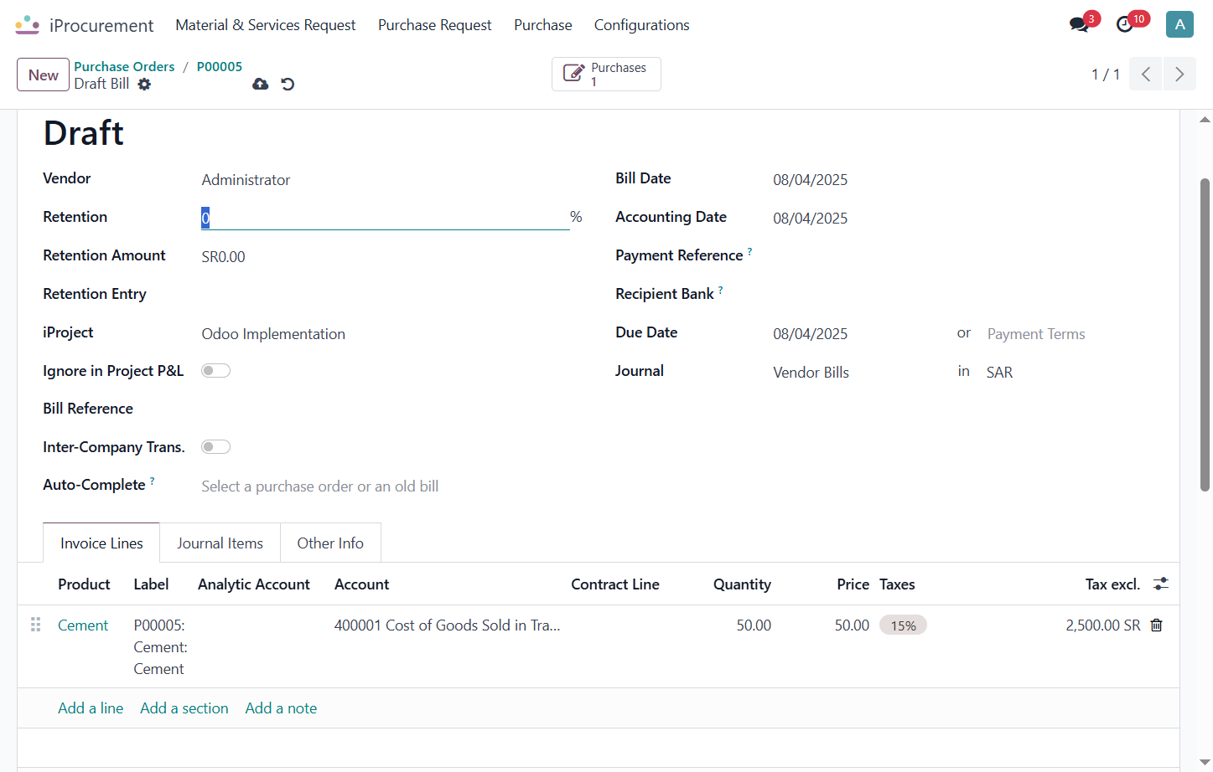Click Add a note link
This screenshot has height=772, width=1213.
click(x=281, y=708)
